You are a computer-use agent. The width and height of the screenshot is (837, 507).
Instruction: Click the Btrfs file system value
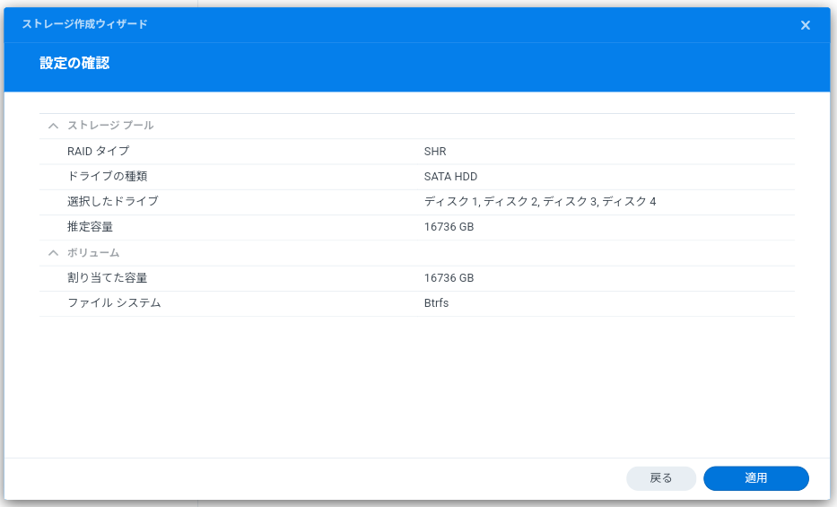436,303
